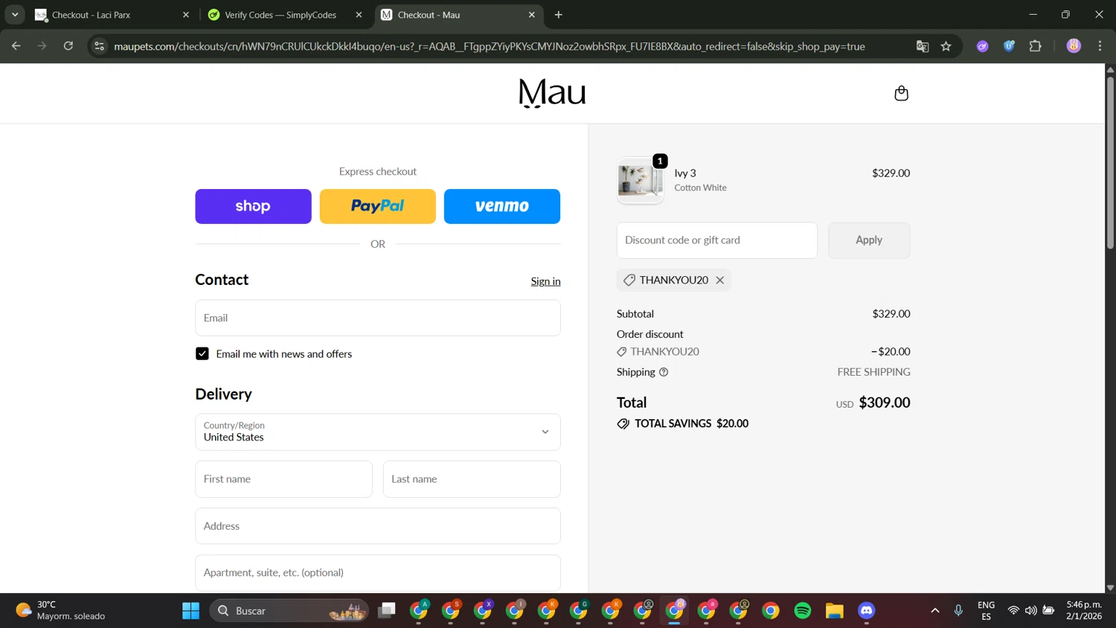This screenshot has height=628, width=1116.
Task: Show hidden tray icons chevron
Action: pos(935,611)
